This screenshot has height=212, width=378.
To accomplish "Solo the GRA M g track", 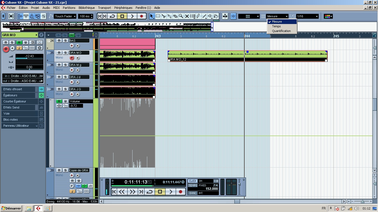I will (65, 65).
